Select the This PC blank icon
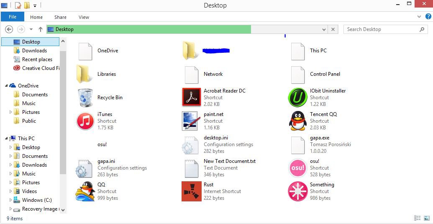Viewport: 433px width, 224px height. 298,51
